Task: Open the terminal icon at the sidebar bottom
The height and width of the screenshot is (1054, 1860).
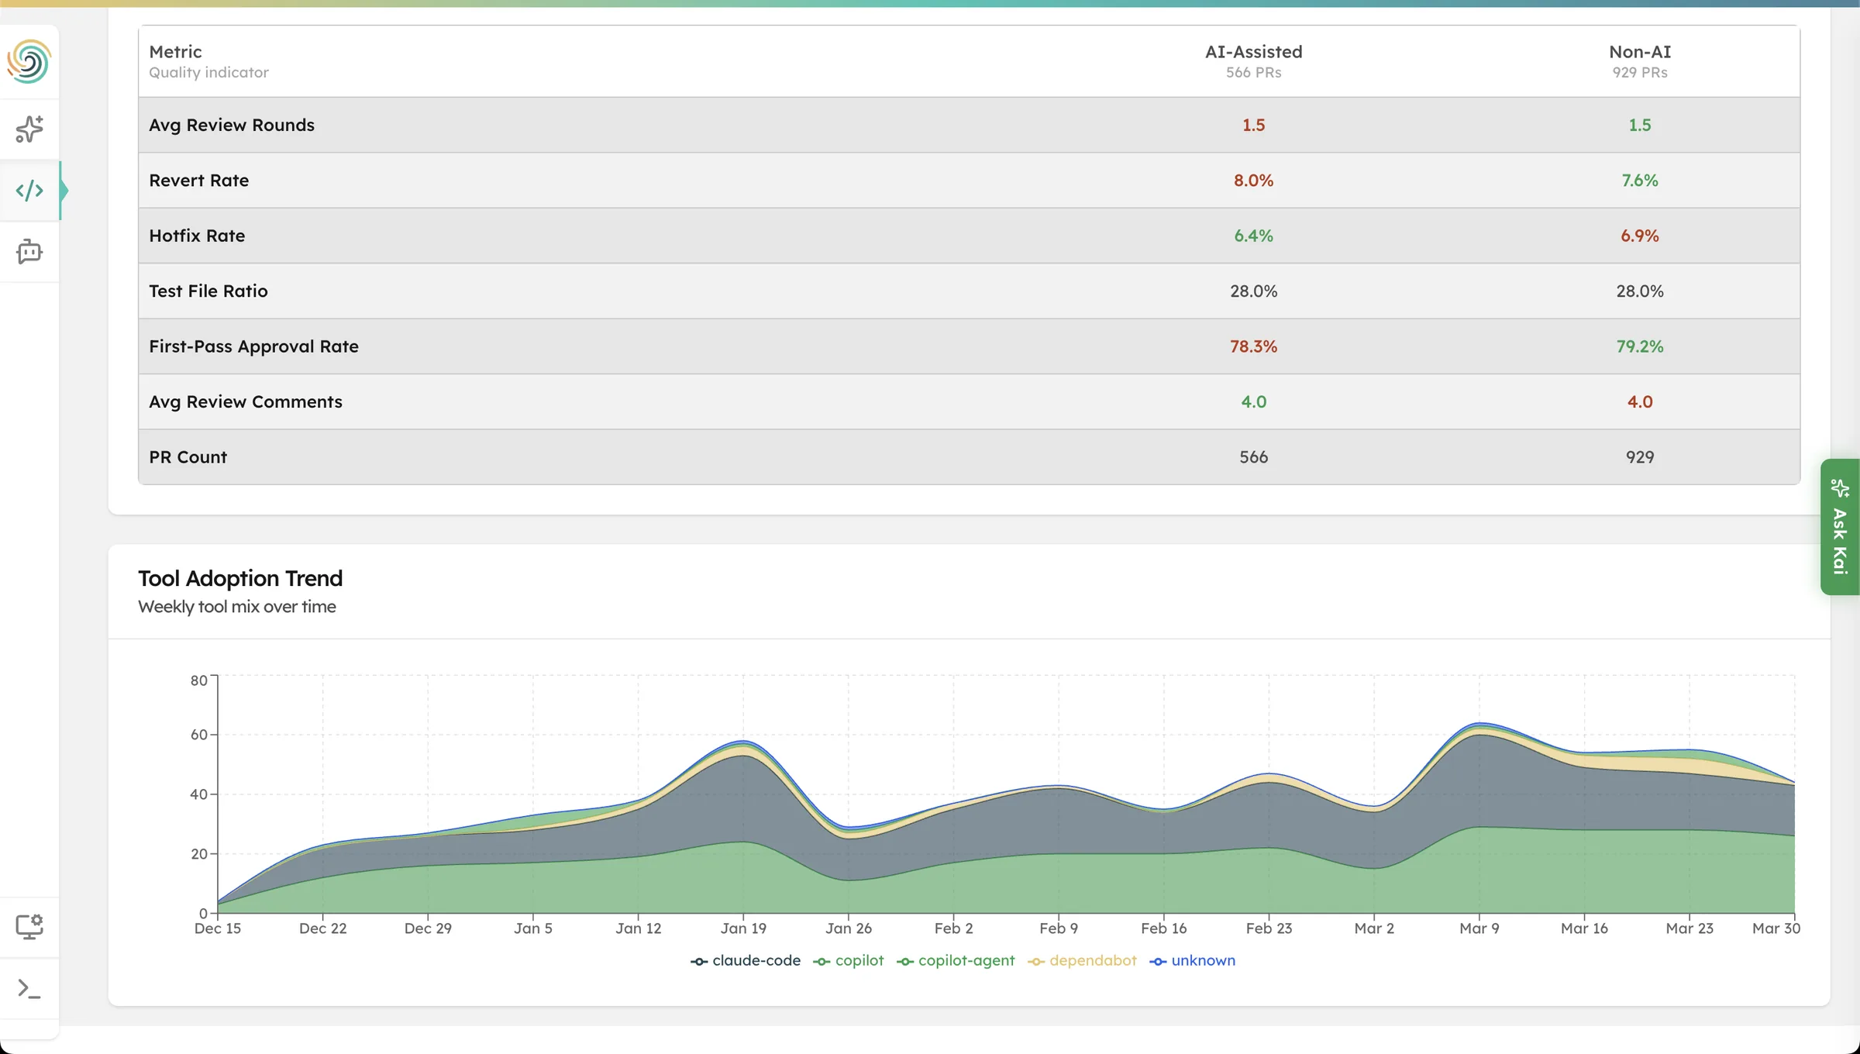Action: 29,989
